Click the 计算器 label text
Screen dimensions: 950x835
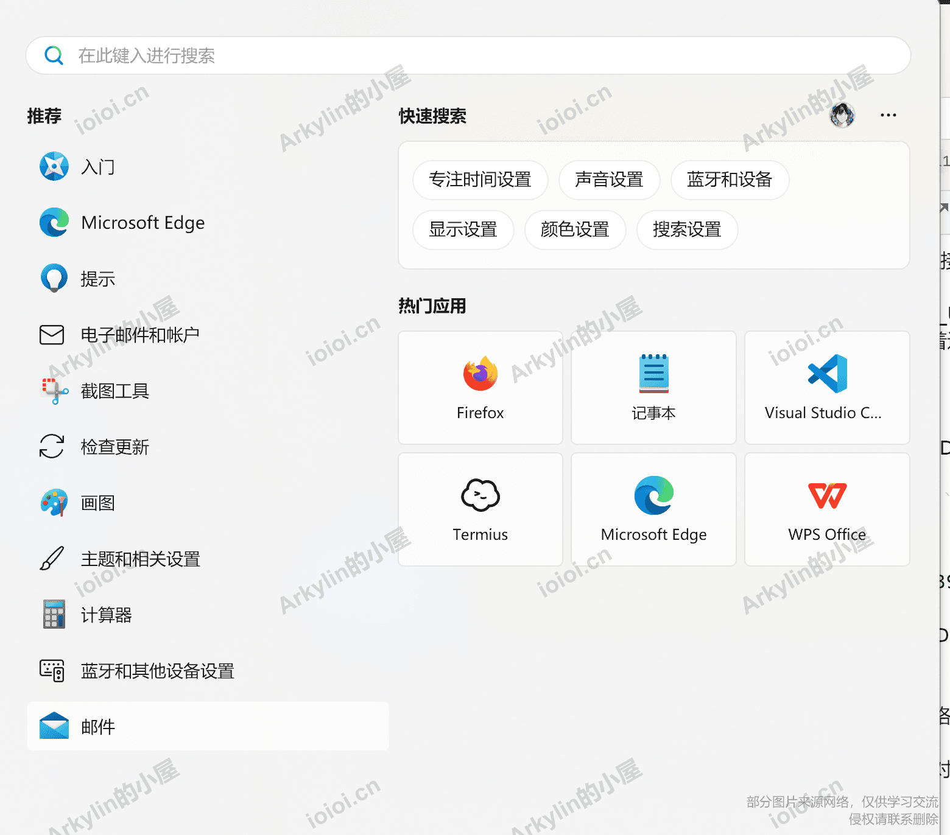click(107, 615)
